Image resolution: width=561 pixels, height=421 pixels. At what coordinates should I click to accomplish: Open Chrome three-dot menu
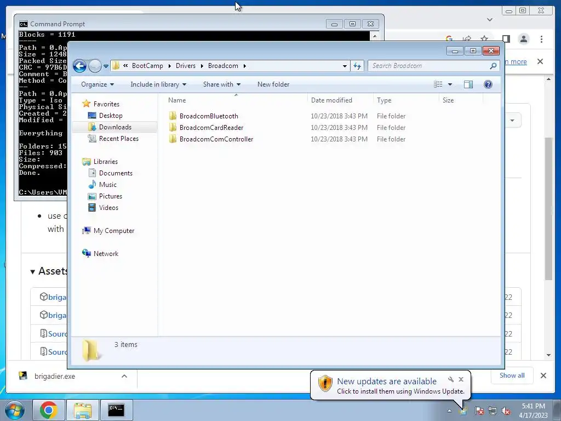pos(542,39)
